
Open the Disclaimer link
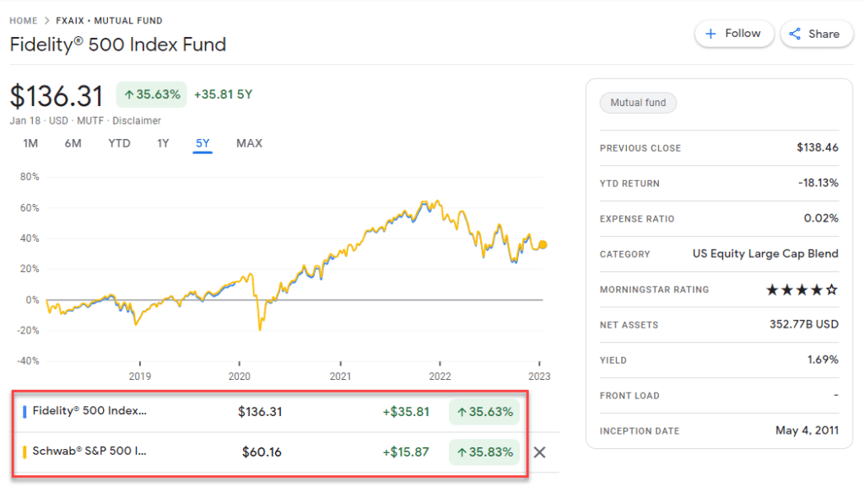[x=137, y=120]
